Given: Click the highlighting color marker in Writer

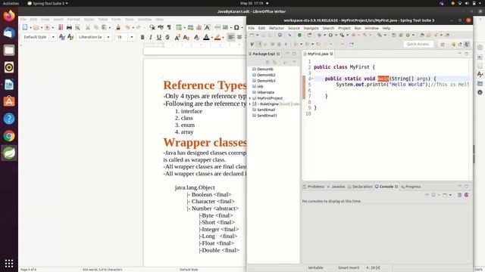Looking at the screenshot, I should (217, 37).
